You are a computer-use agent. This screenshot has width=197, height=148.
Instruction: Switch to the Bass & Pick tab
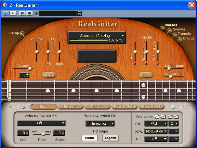tap(151, 107)
